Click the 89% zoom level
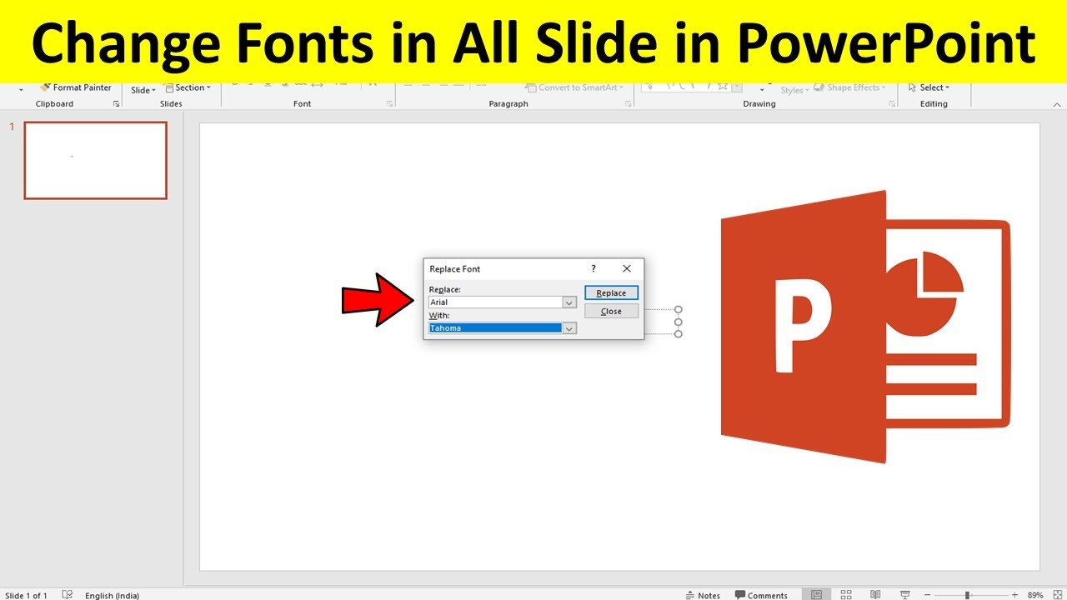The width and height of the screenshot is (1067, 600). [x=1035, y=595]
